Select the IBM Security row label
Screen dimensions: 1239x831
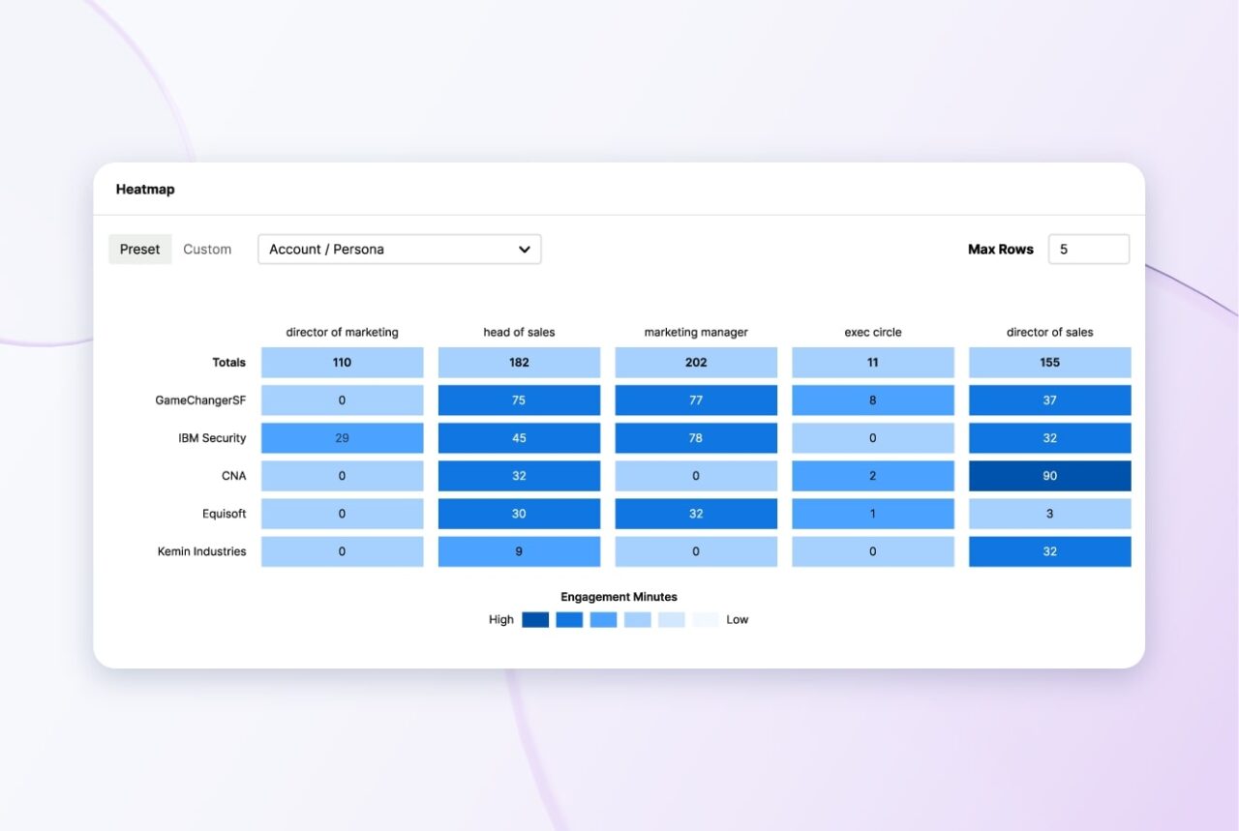212,438
